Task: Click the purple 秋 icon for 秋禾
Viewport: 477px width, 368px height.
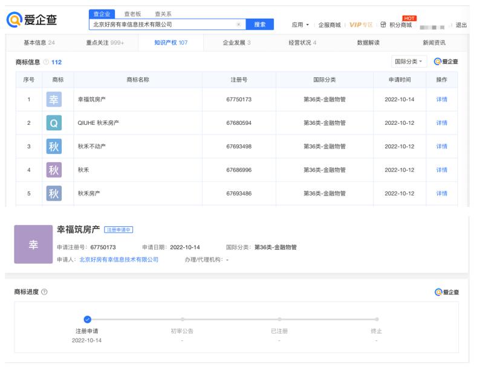Action: coord(54,170)
